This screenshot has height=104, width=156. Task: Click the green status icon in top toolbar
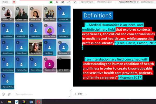pyautogui.click(x=51, y=2)
